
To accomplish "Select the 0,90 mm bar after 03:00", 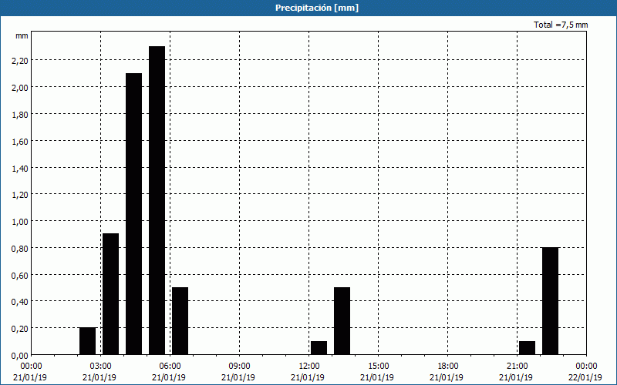I will tap(110, 294).
